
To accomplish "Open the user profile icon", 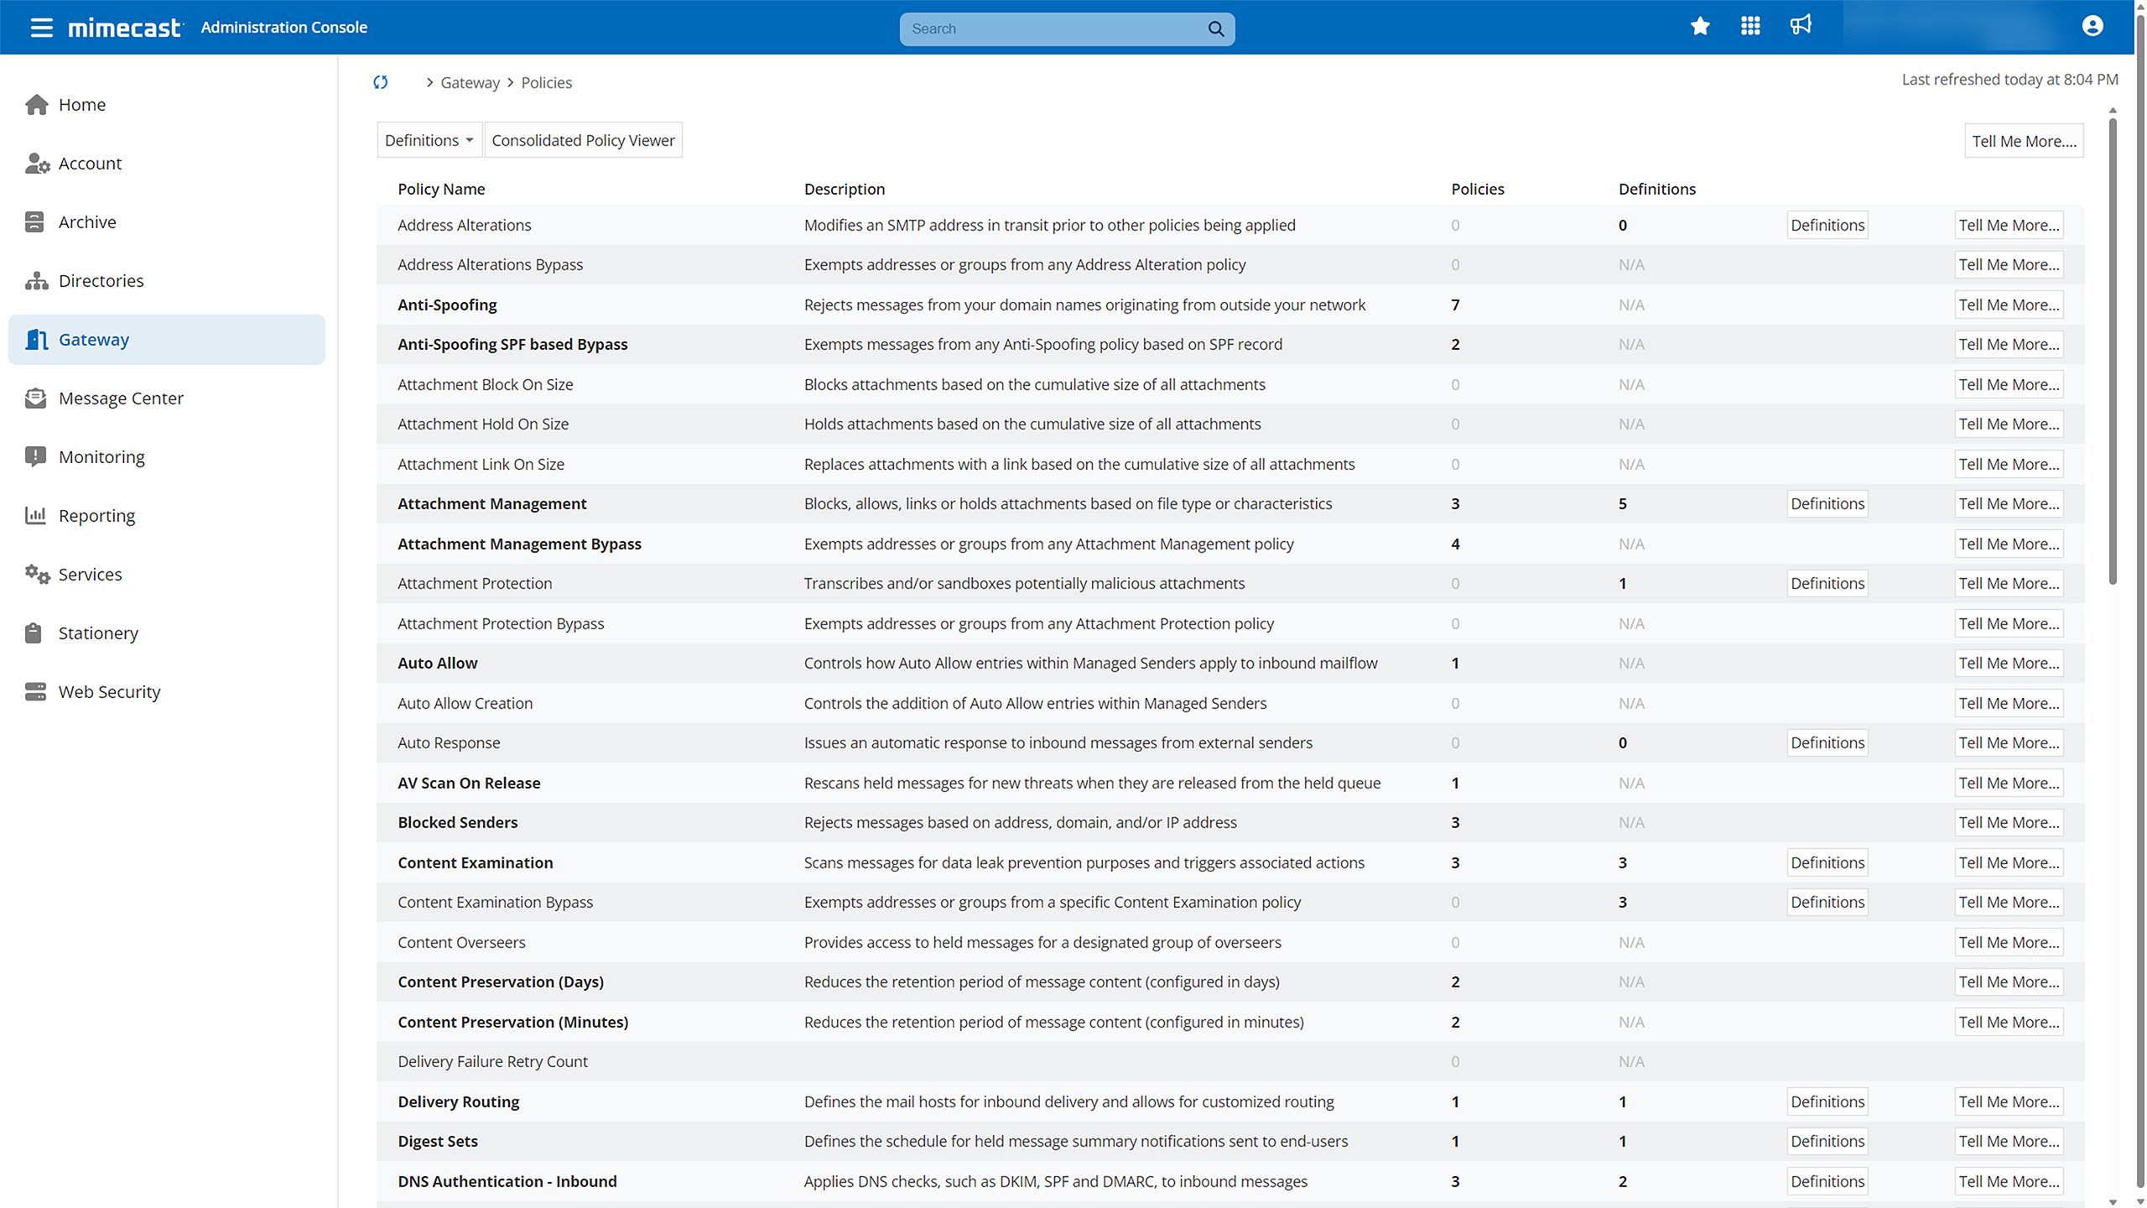I will (x=2092, y=26).
